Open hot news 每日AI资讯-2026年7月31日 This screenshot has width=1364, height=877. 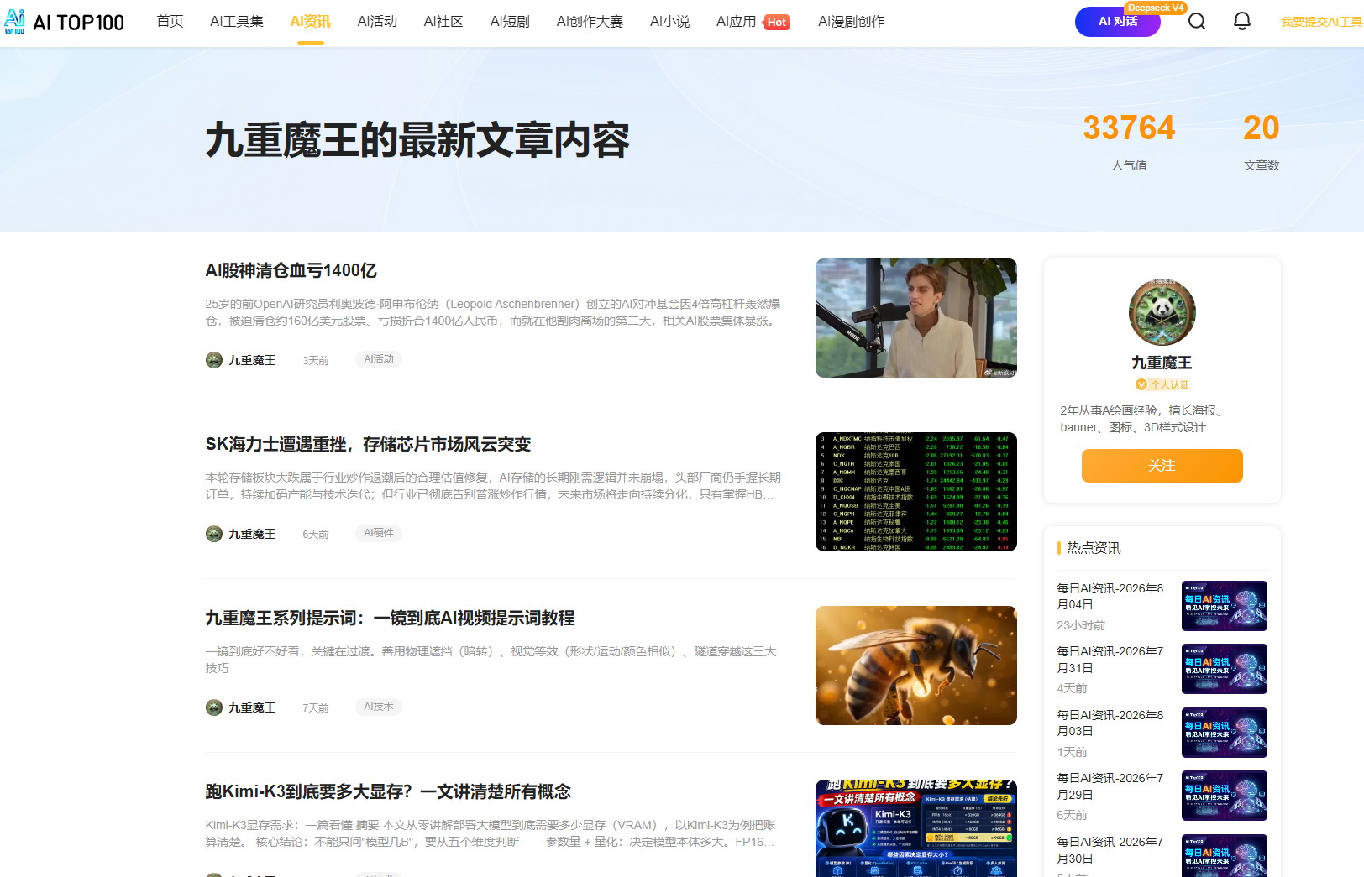[x=1110, y=660]
